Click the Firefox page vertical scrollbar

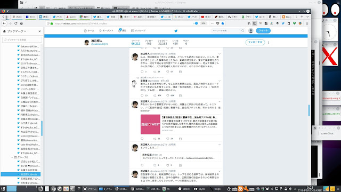(x=309, y=110)
